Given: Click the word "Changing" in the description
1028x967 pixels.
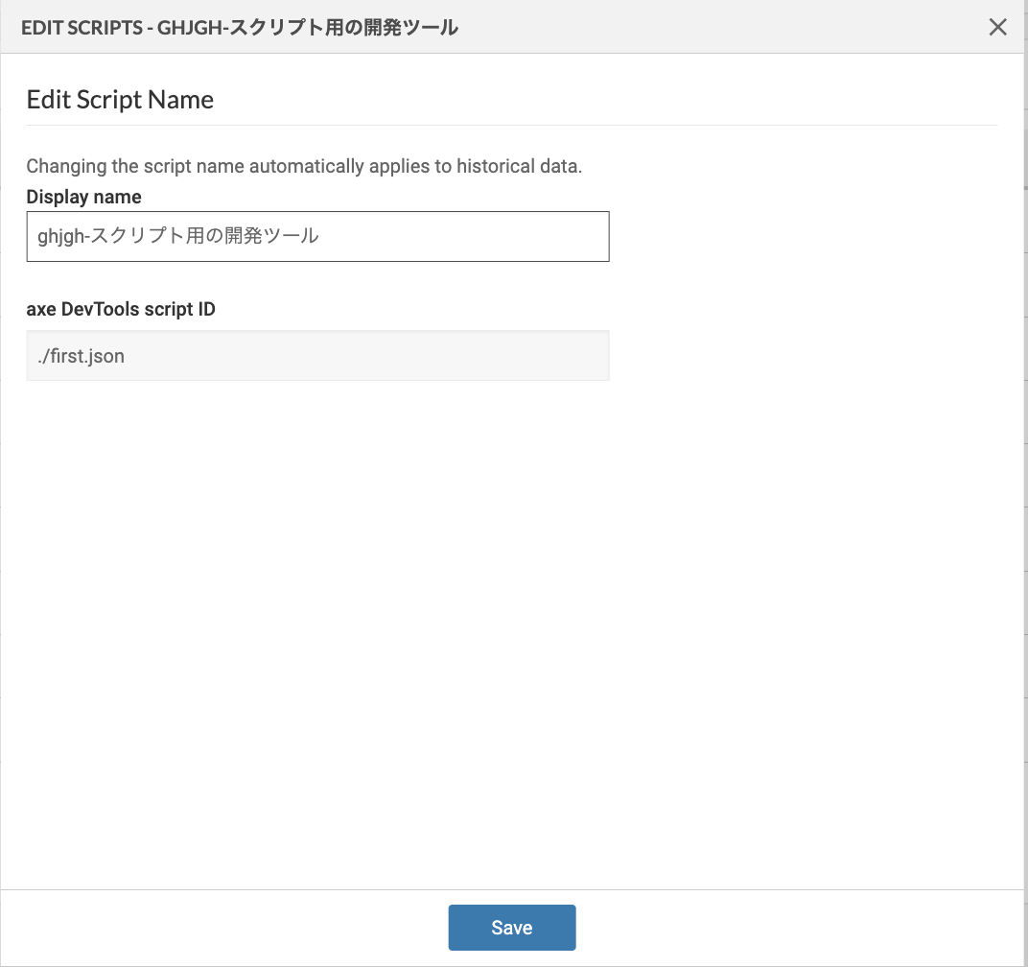Looking at the screenshot, I should [x=62, y=166].
